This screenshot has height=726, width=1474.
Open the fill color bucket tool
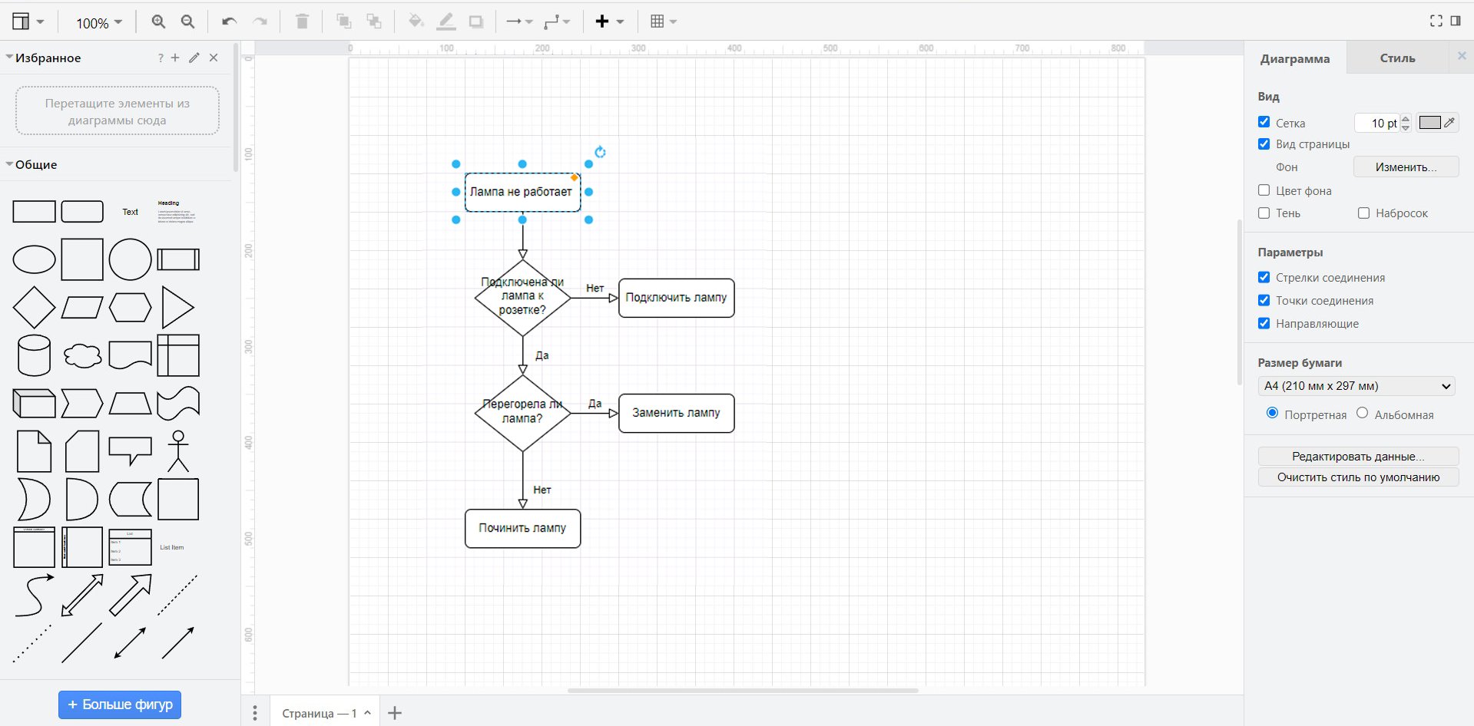tap(416, 21)
